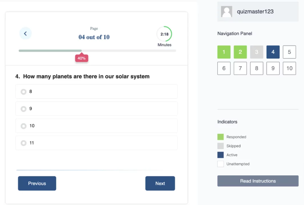Pick the answer 11
Viewport: 304px width, 205px height.
96,143
